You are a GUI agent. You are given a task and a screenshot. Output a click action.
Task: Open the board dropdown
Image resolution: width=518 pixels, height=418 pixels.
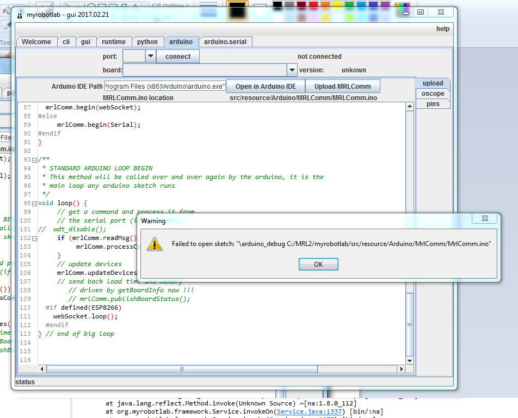(x=292, y=70)
